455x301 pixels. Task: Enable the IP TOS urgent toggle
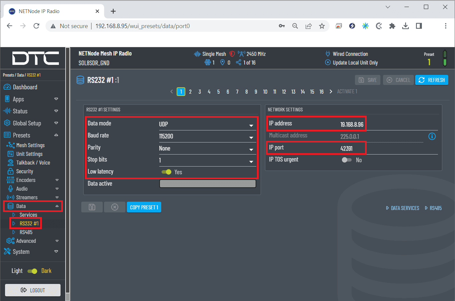(347, 160)
